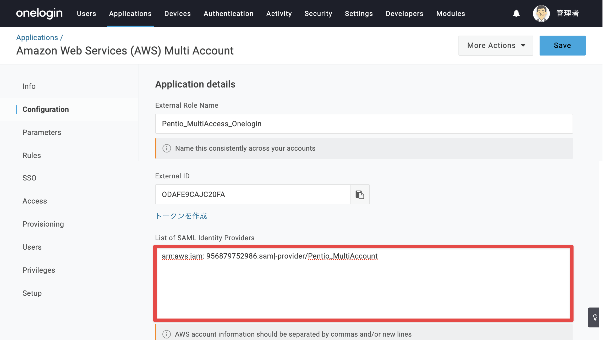
Task: Open the SSO tab
Action: click(x=29, y=178)
